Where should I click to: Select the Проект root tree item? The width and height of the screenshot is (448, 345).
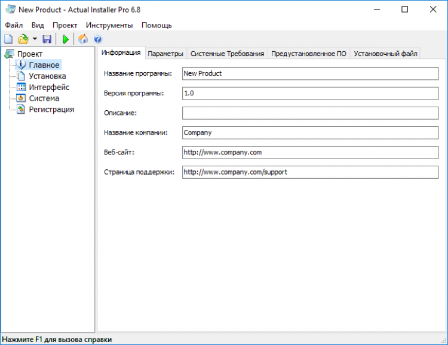30,54
